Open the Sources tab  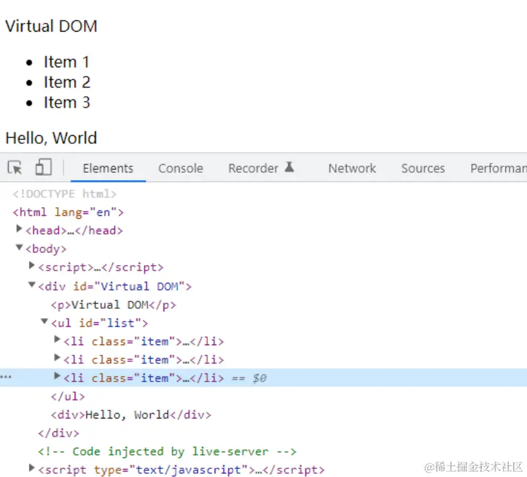coord(423,168)
